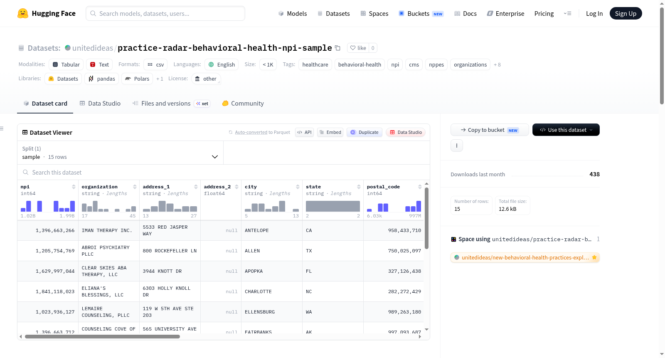Expand the +1 more libraries

pyautogui.click(x=160, y=79)
